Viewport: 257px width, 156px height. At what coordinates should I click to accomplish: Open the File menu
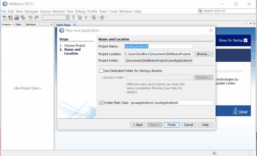pyautogui.click(x=4, y=11)
